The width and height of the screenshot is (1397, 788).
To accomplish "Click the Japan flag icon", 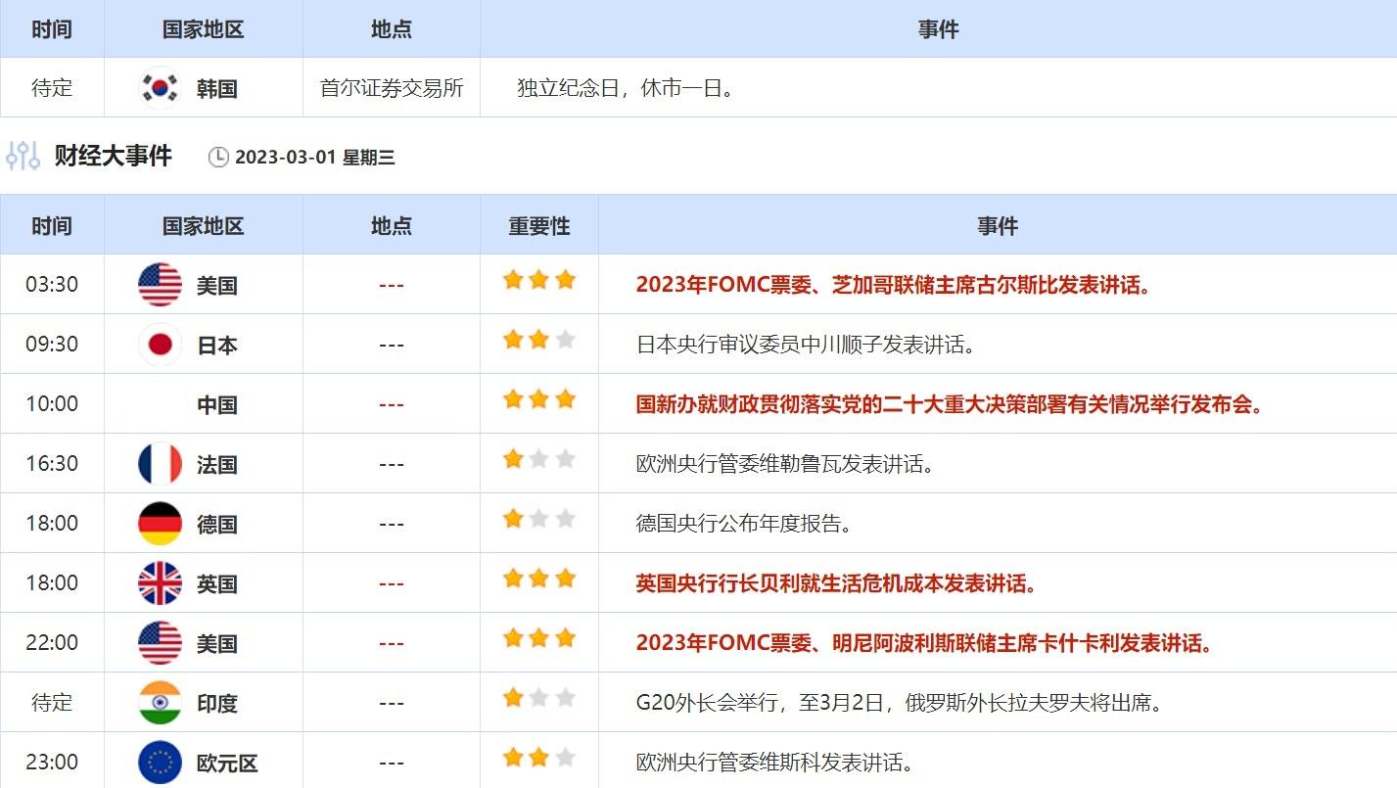I will (160, 345).
